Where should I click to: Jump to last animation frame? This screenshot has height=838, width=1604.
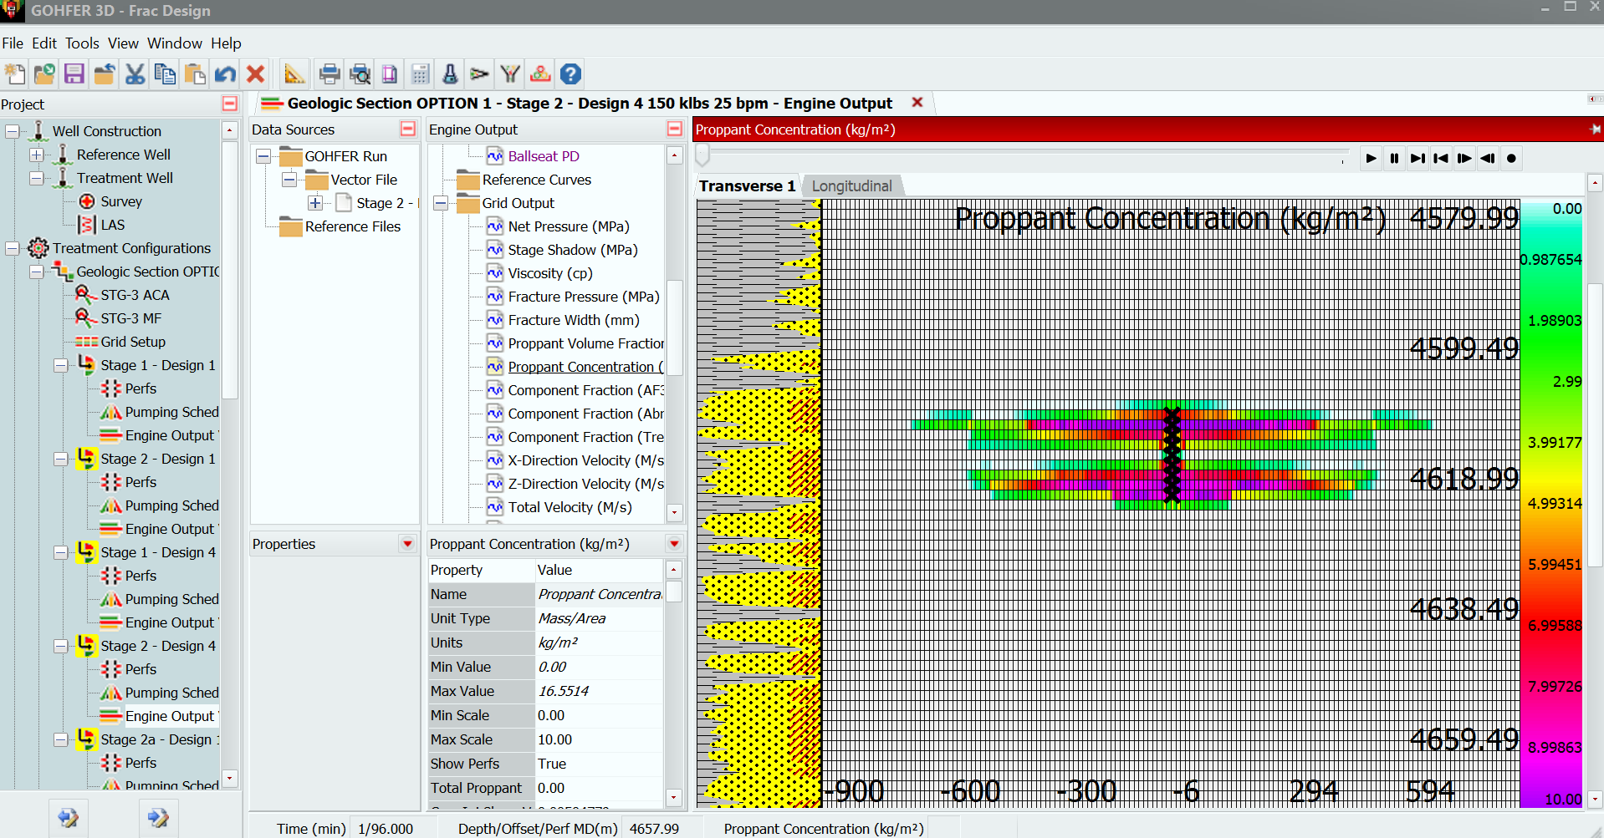[x=1418, y=158]
